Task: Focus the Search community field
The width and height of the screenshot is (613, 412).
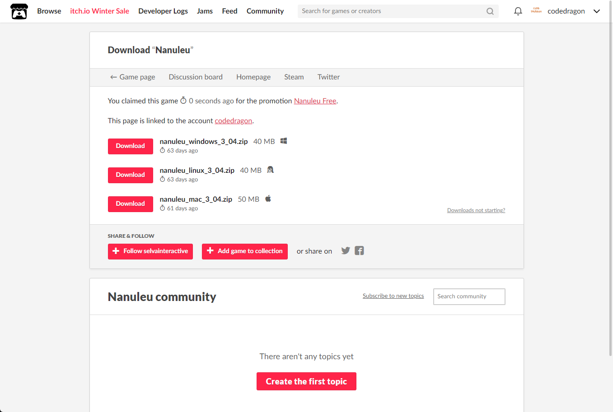Action: (x=469, y=296)
